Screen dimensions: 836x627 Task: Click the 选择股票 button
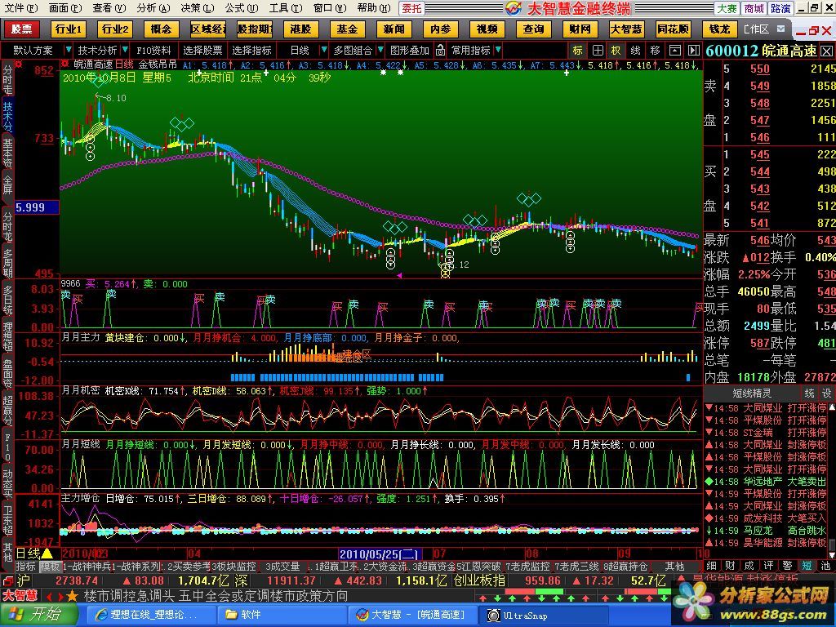202,50
